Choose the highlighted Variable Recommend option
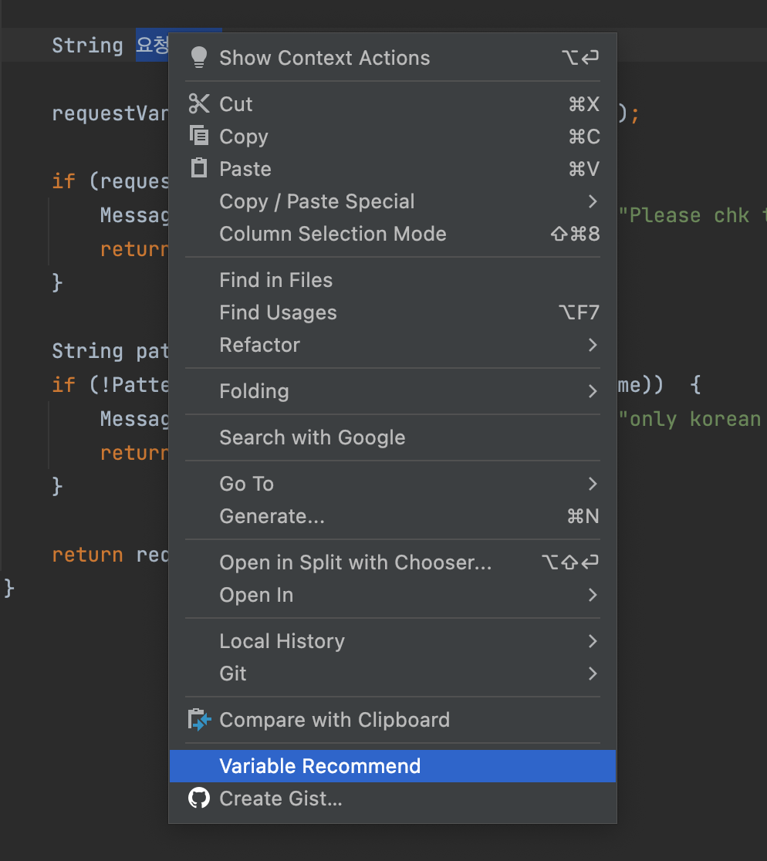Screen dimensions: 767x861 pos(320,765)
